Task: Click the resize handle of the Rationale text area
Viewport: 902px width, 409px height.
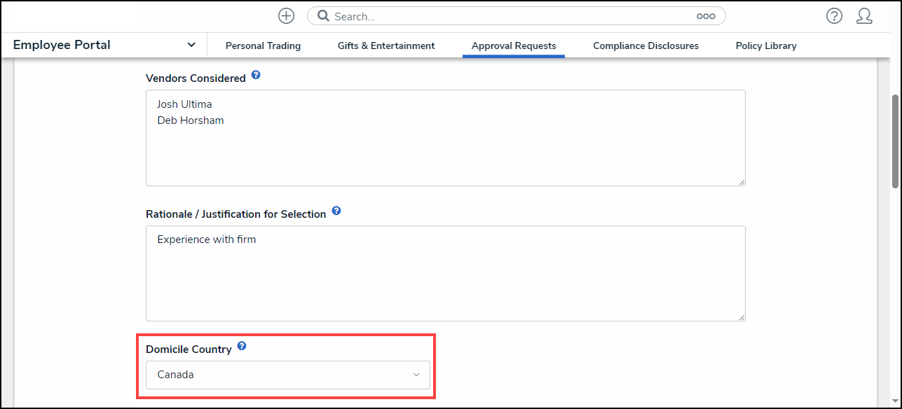Action: tap(742, 317)
